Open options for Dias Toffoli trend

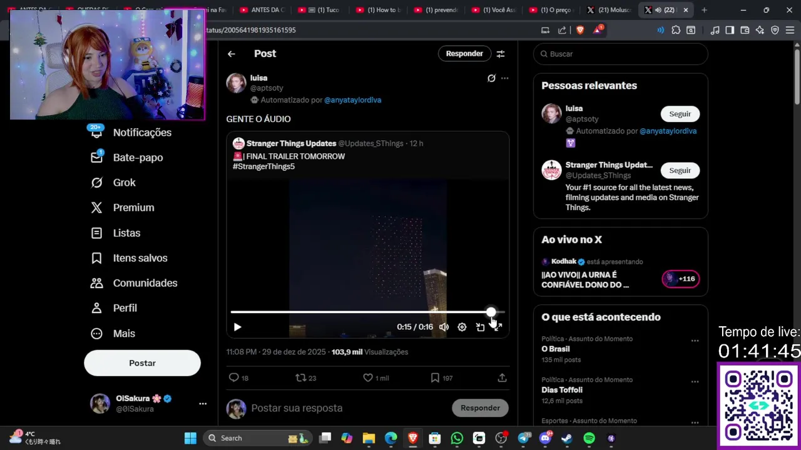(695, 381)
